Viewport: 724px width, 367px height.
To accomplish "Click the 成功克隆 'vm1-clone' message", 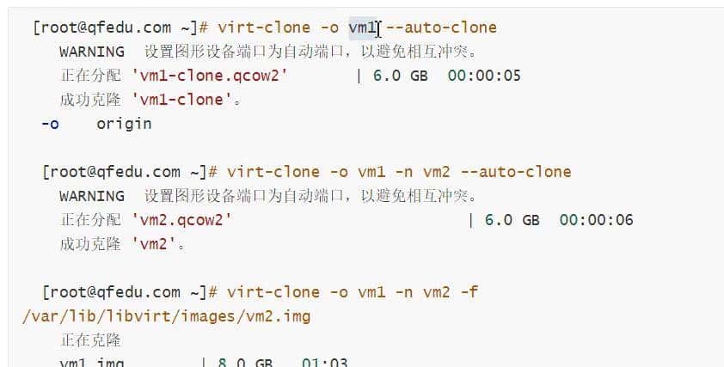I will pos(151,100).
